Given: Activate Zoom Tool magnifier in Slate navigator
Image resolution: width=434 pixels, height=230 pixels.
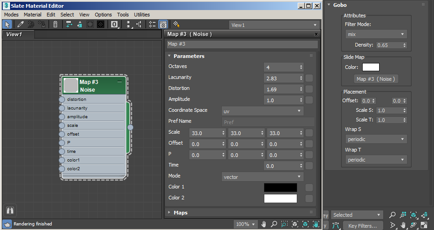Looking at the screenshot, I should click(x=274, y=224).
